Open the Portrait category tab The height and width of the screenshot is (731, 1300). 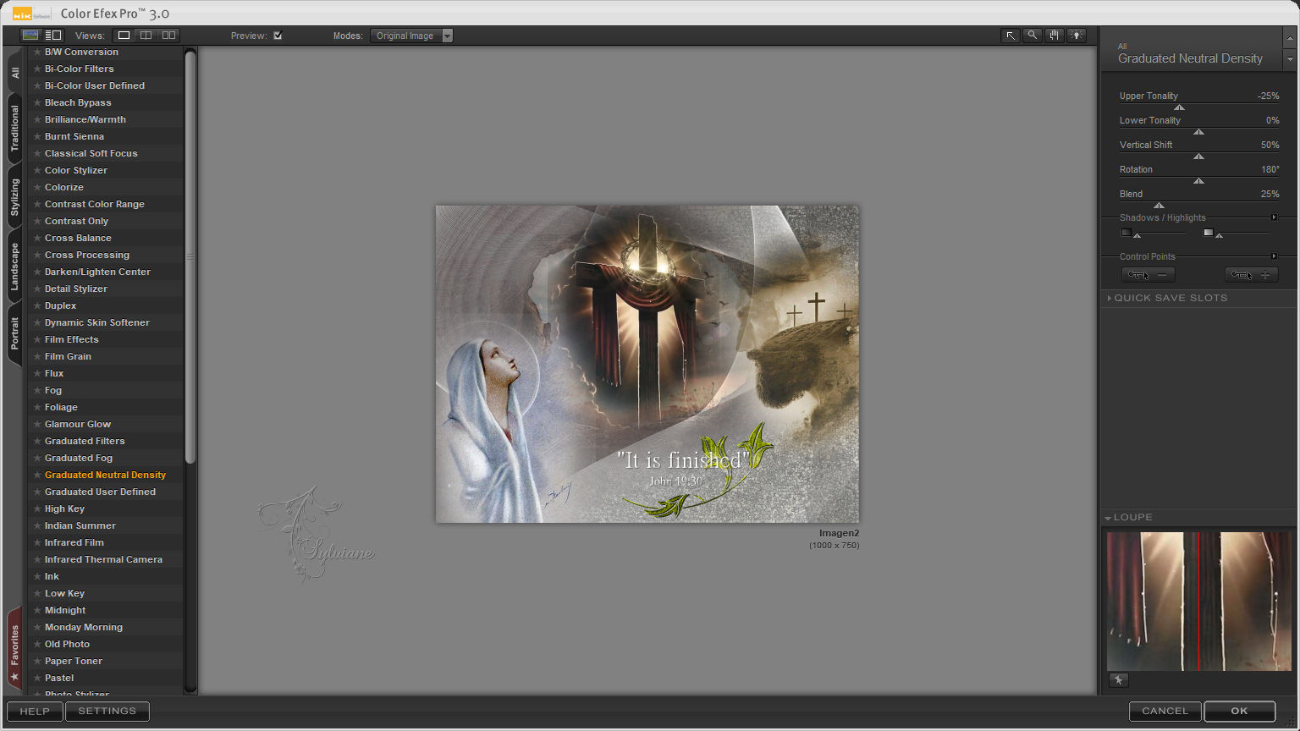tap(15, 335)
